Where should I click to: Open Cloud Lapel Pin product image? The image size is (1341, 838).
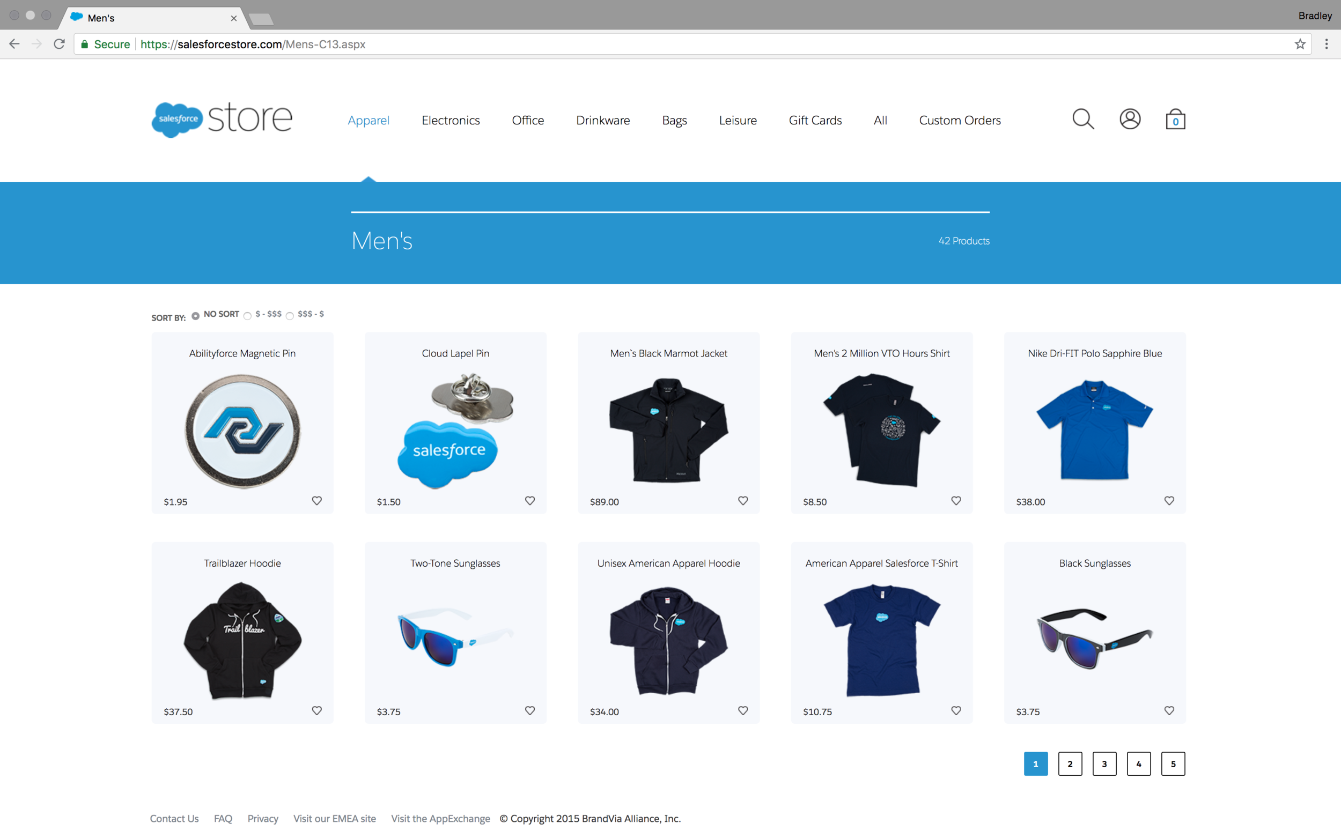455,431
